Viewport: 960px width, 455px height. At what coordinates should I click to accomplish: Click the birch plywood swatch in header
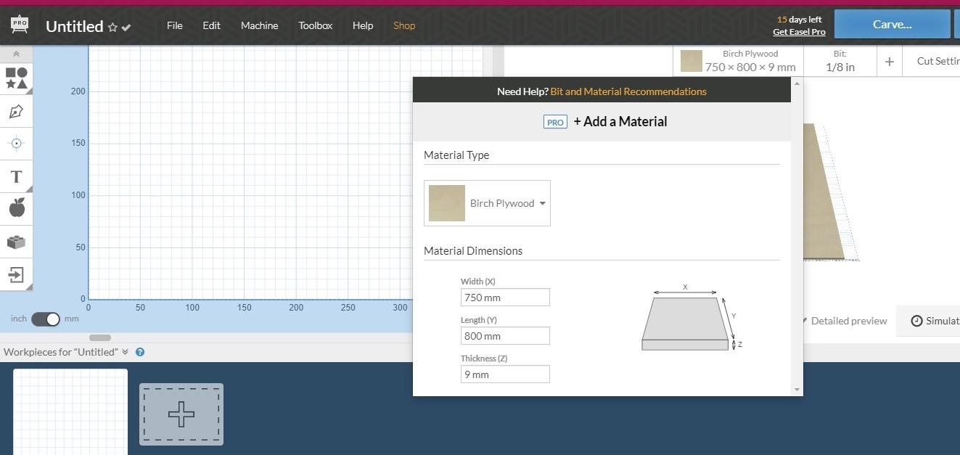pyautogui.click(x=692, y=61)
